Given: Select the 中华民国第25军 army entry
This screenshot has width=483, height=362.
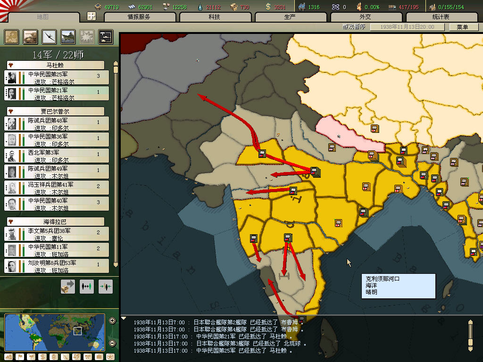Looking at the screenshot, I should (x=57, y=77).
